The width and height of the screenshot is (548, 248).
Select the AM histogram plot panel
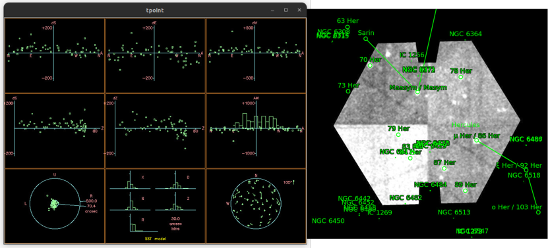[x=256, y=130]
